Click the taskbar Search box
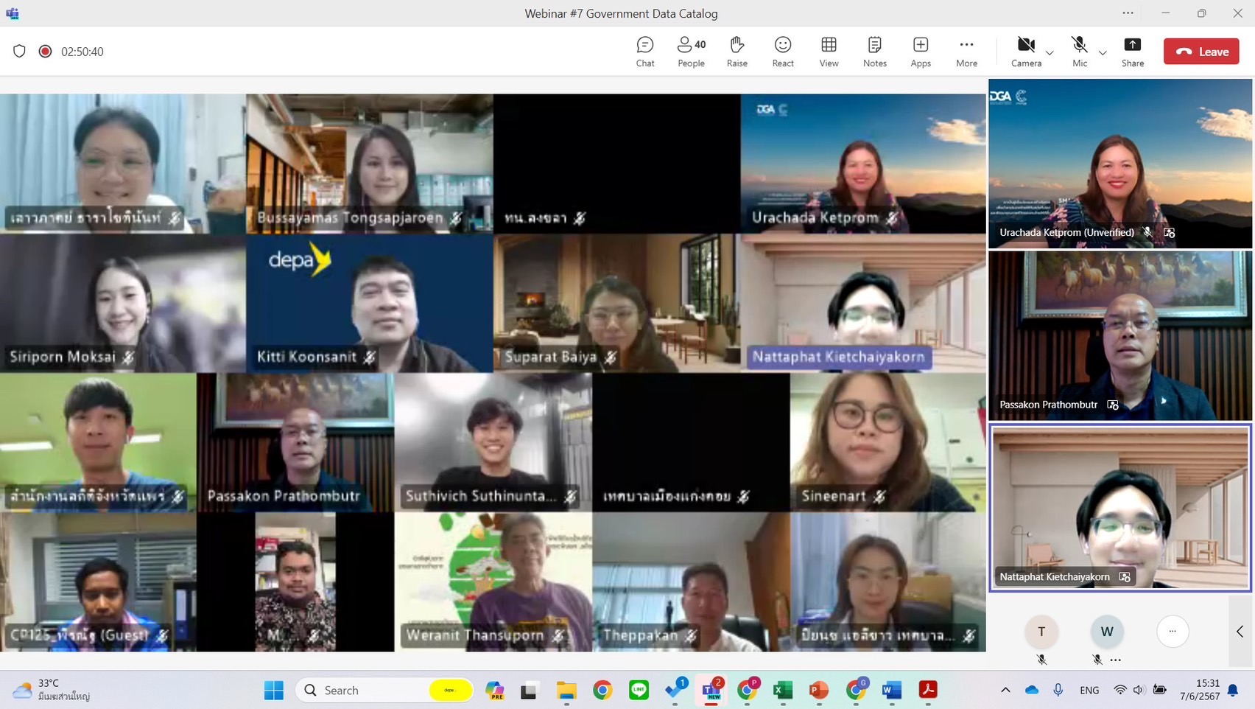1255x709 pixels. (384, 691)
